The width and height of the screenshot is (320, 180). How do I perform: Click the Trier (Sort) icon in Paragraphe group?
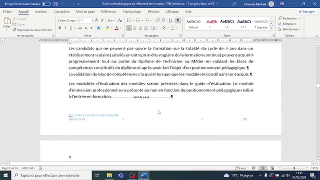[x=170, y=20]
